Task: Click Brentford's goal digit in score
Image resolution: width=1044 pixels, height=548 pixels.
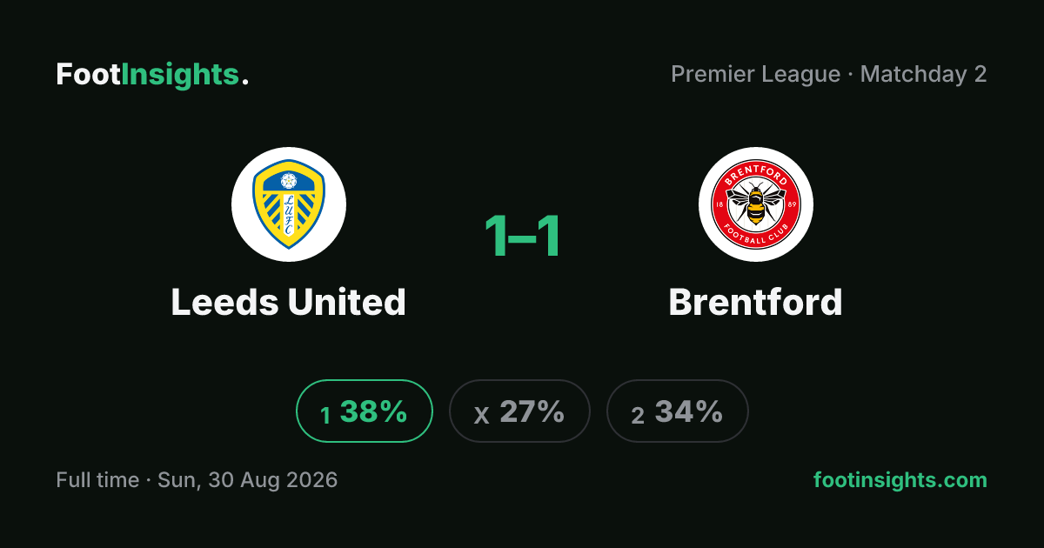Action: (548, 236)
